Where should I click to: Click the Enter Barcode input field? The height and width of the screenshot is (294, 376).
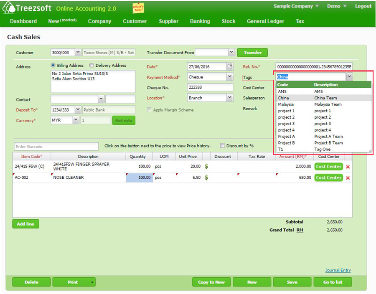tap(56, 146)
